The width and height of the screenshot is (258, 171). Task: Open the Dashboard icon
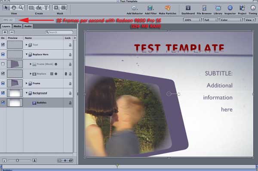pos(188,8)
